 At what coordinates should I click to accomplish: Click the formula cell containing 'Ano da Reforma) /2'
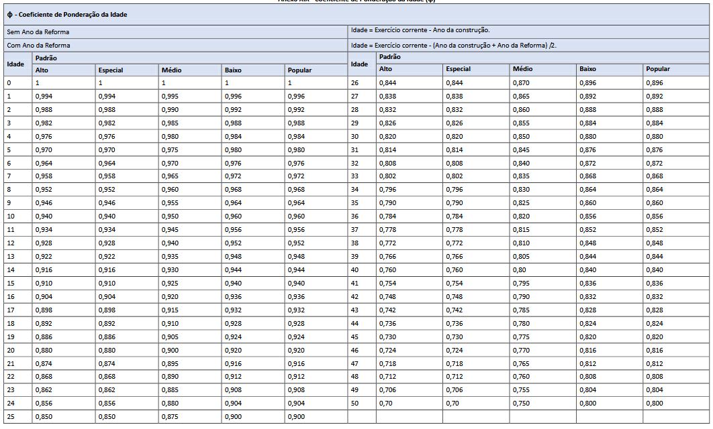click(x=454, y=45)
